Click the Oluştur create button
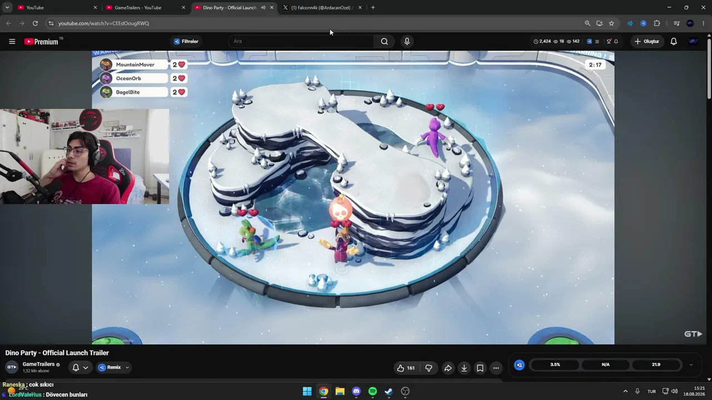712x400 pixels. (647, 41)
